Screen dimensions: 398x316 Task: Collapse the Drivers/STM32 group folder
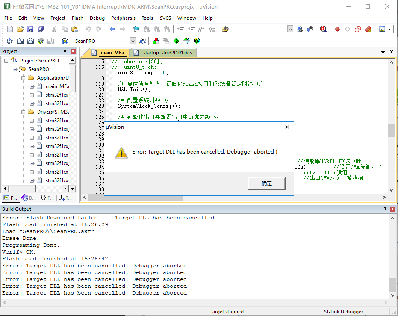pos(23,112)
